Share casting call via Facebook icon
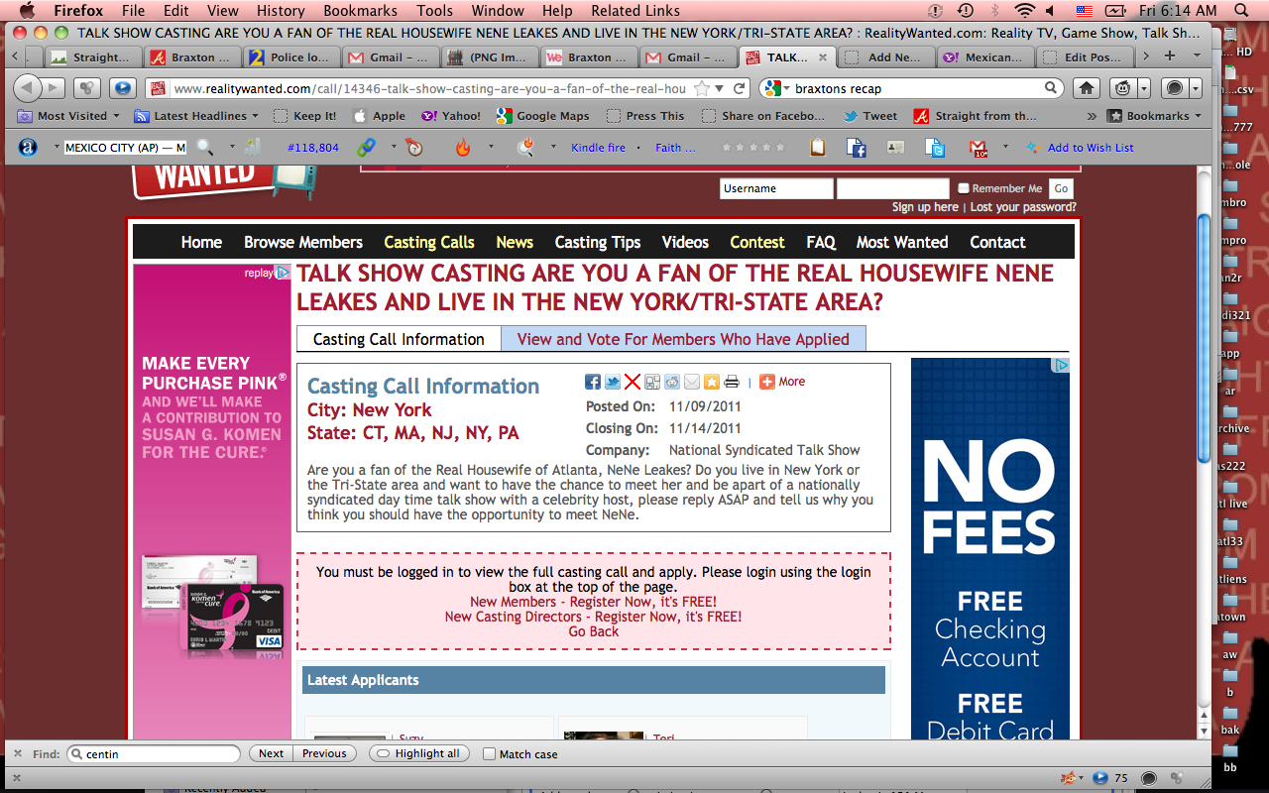Image resolution: width=1269 pixels, height=793 pixels. click(x=593, y=382)
